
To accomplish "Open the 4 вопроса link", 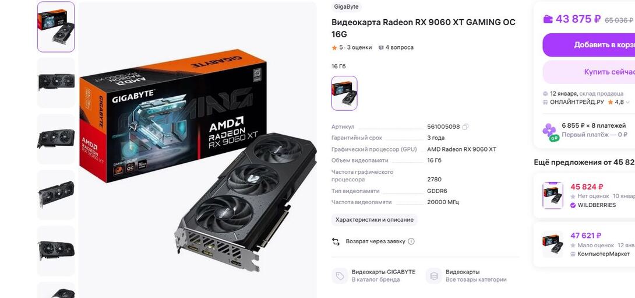I will coord(399,47).
